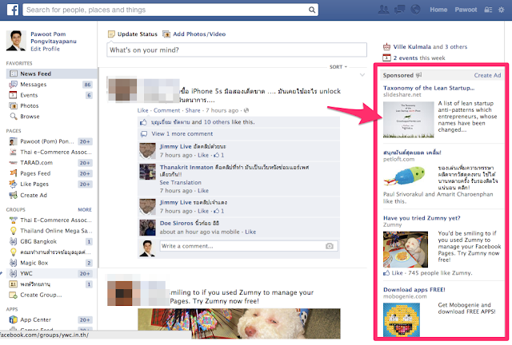The width and height of the screenshot is (512, 345).
Task: Click the Facebook logo icon
Action: tap(13, 10)
